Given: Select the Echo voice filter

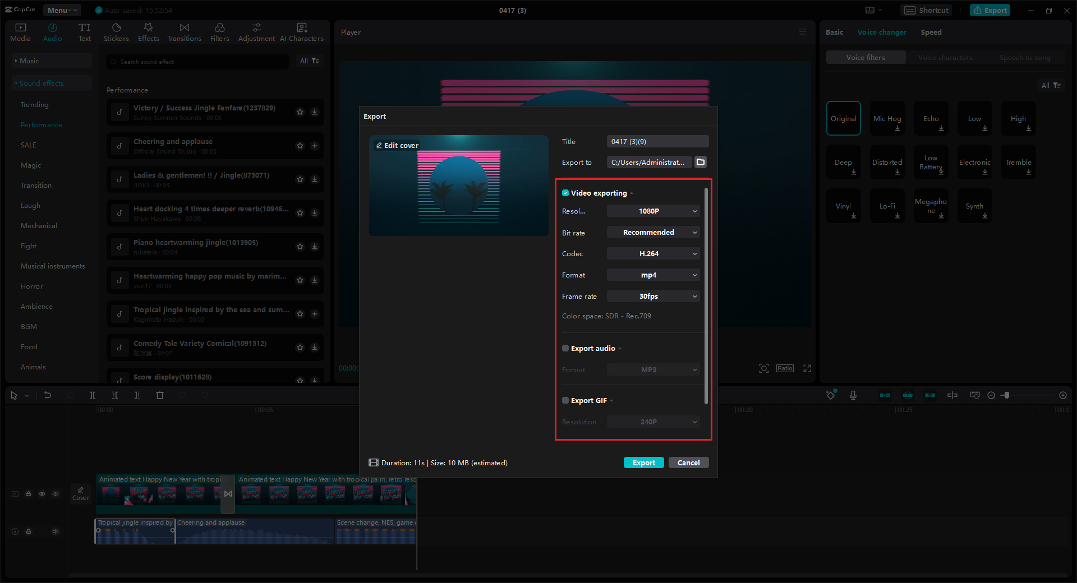Looking at the screenshot, I should pyautogui.click(x=931, y=118).
